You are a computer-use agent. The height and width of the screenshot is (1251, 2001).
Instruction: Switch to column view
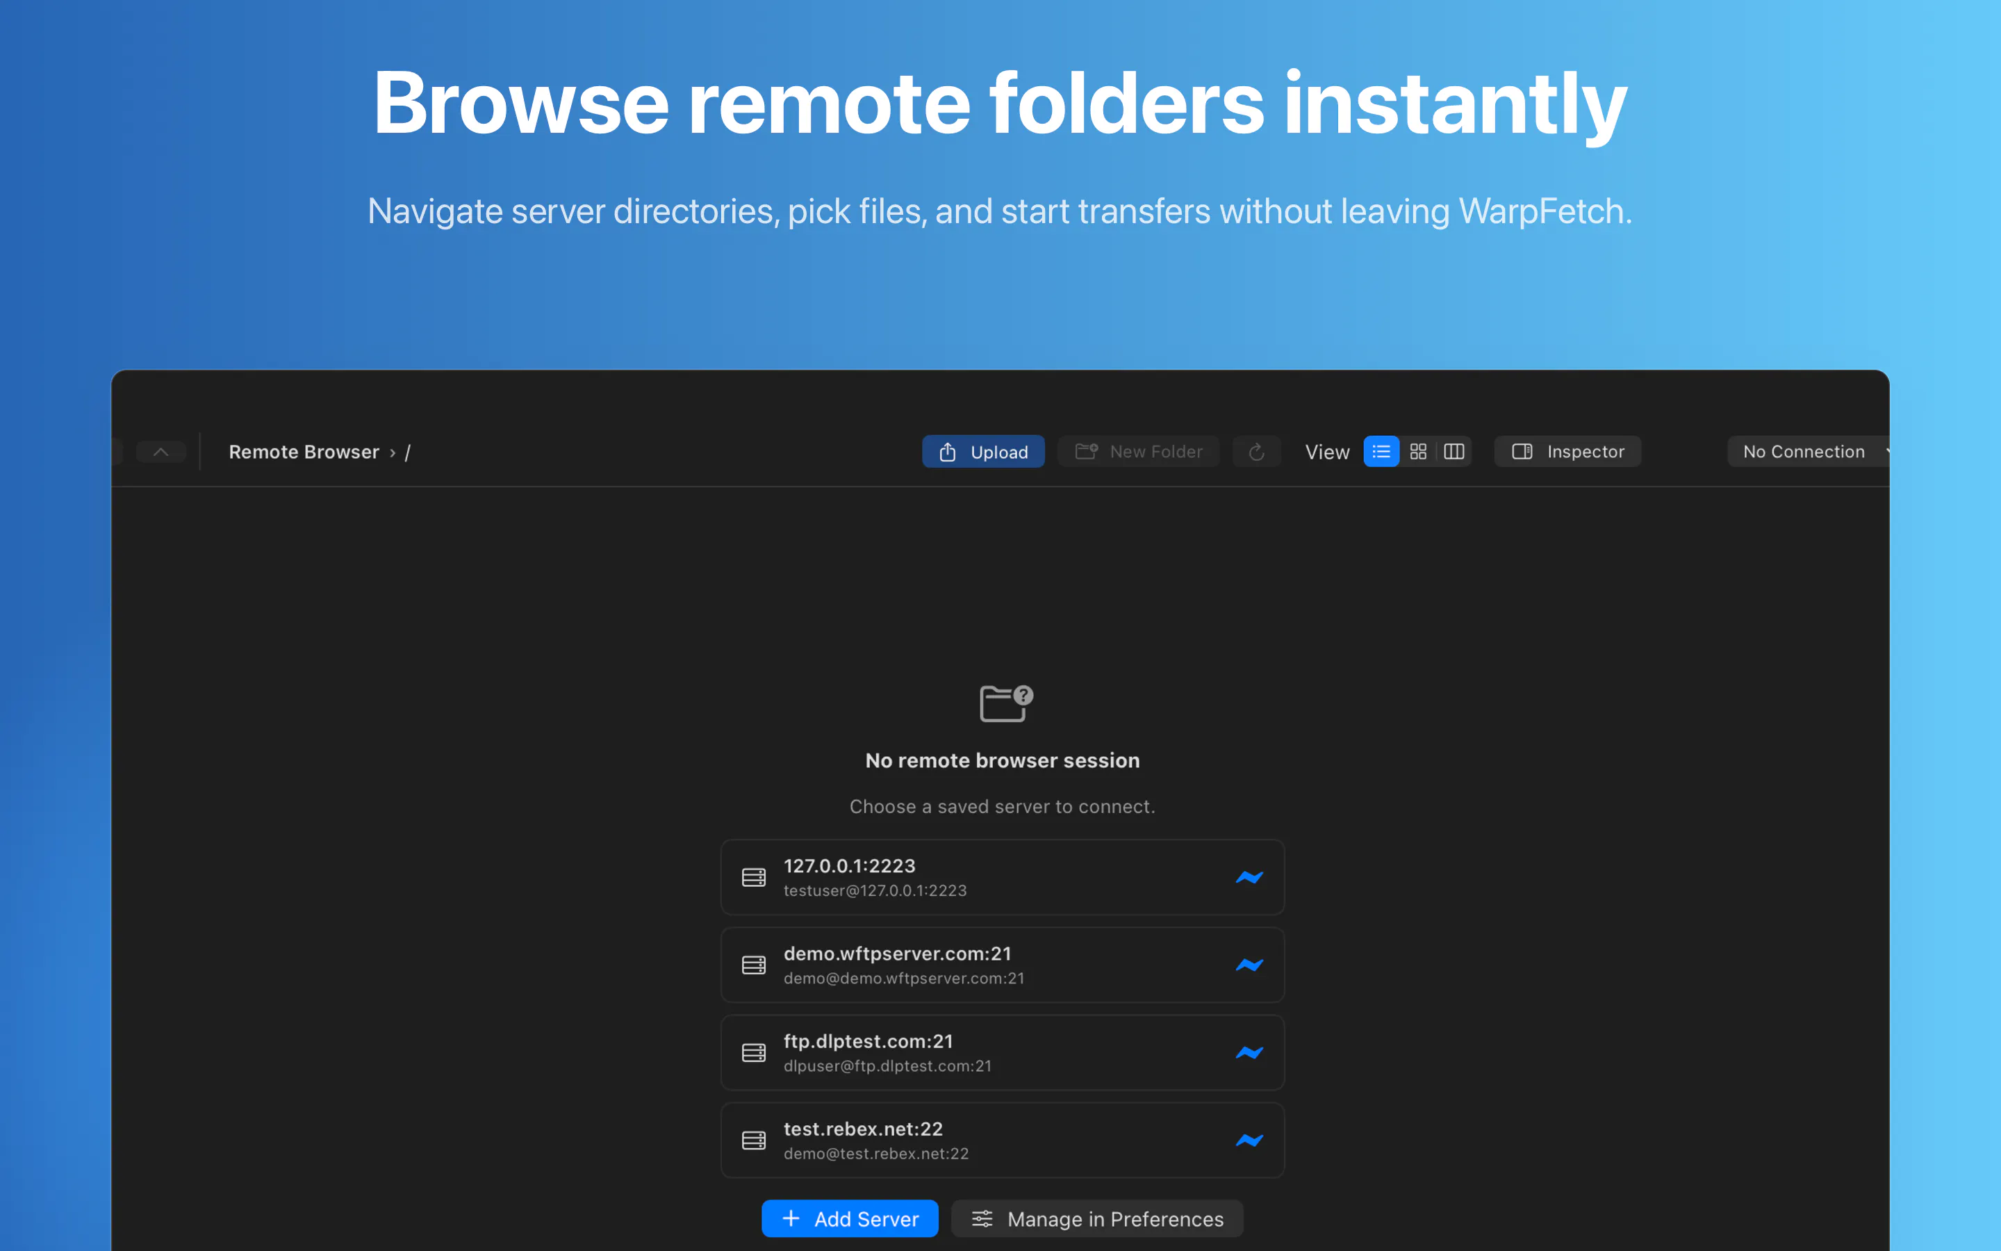[x=1454, y=452]
